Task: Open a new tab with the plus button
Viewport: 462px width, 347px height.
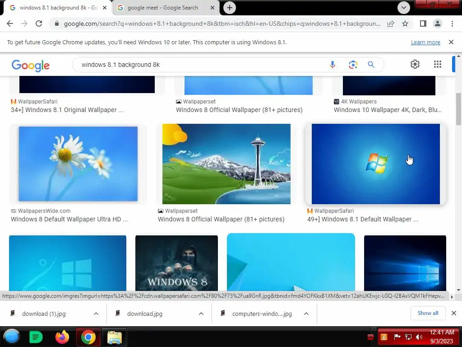Action: 230,8
